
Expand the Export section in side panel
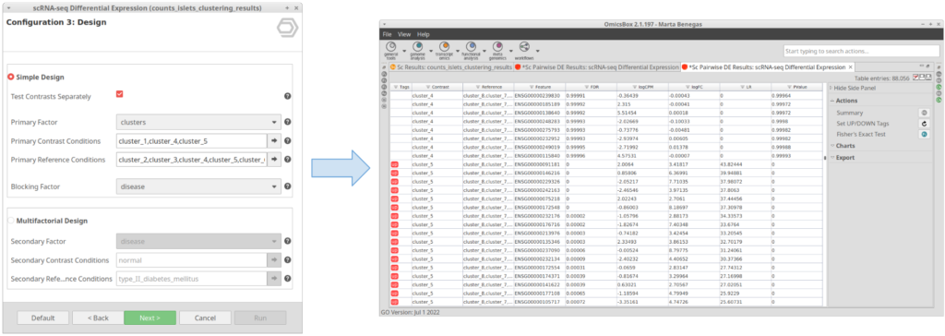[x=832, y=158]
